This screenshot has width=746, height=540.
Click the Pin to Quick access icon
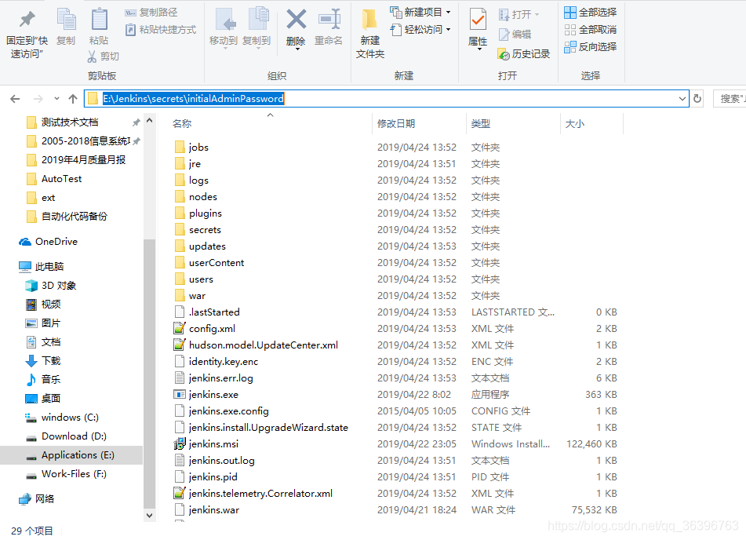[27, 19]
